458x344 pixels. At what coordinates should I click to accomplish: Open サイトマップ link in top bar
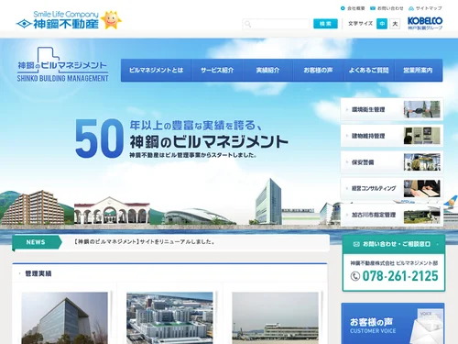pyautogui.click(x=425, y=8)
